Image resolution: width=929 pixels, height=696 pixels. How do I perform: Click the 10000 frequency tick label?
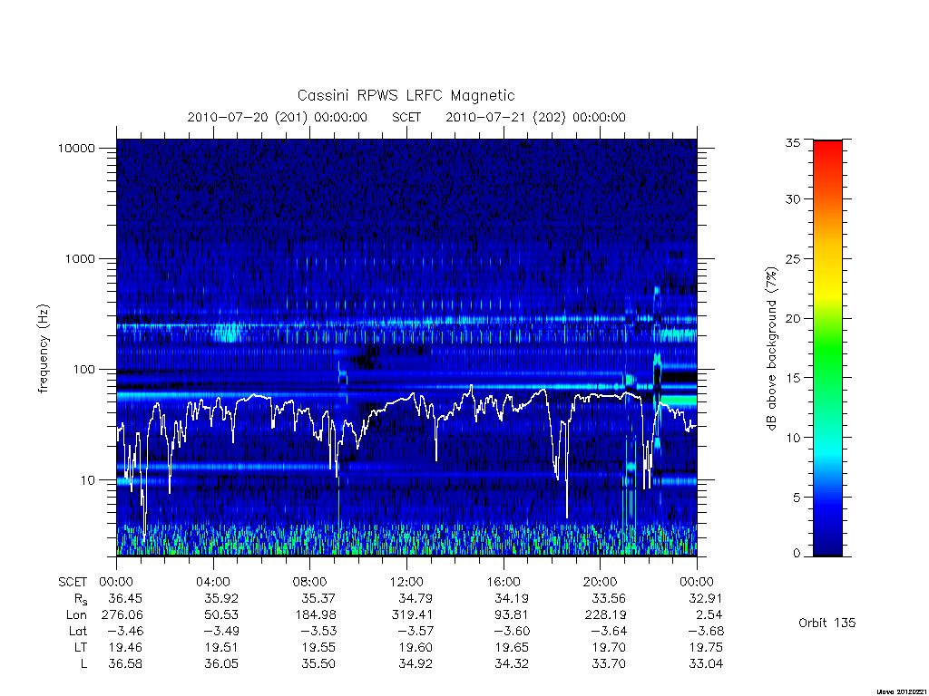click(x=76, y=148)
